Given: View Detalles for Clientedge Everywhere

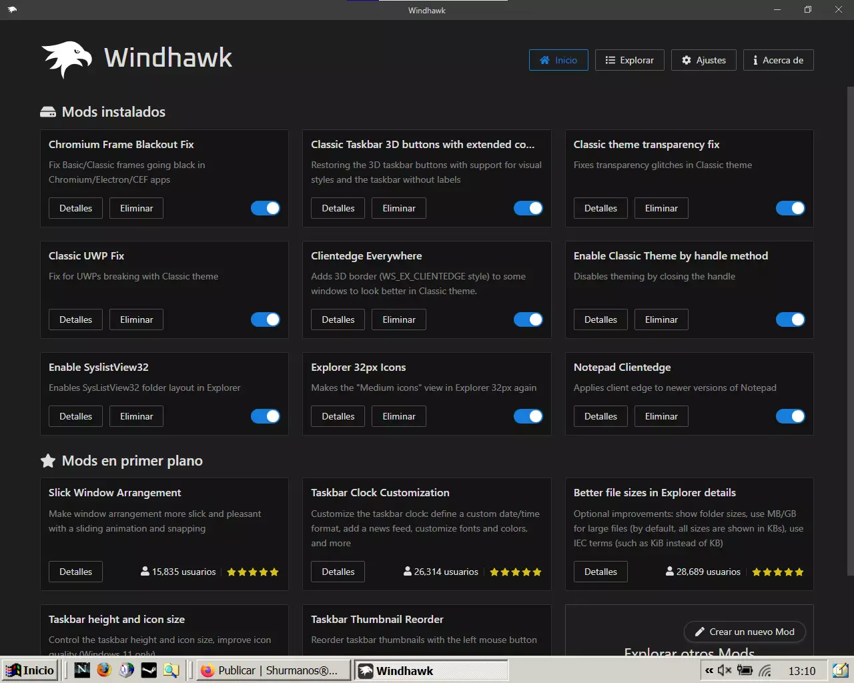Looking at the screenshot, I should coord(338,319).
